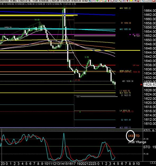
Task: Click the faded blue figure toolbar icon
Action: (x=142, y=1)
